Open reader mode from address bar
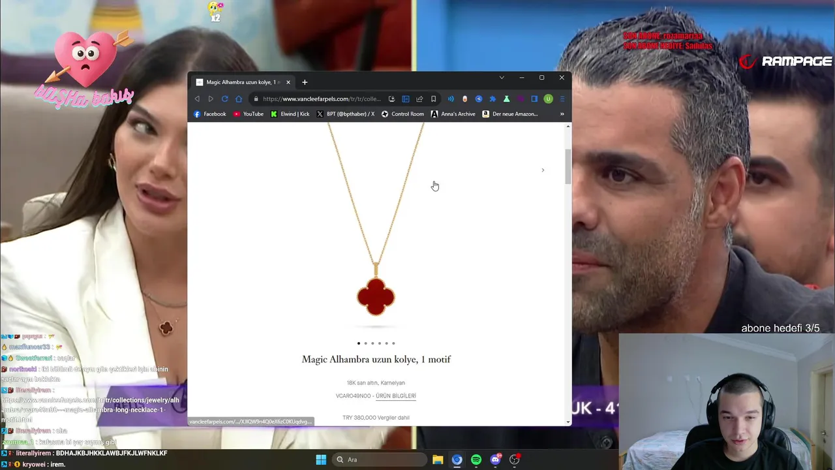The width and height of the screenshot is (835, 470). (405, 99)
